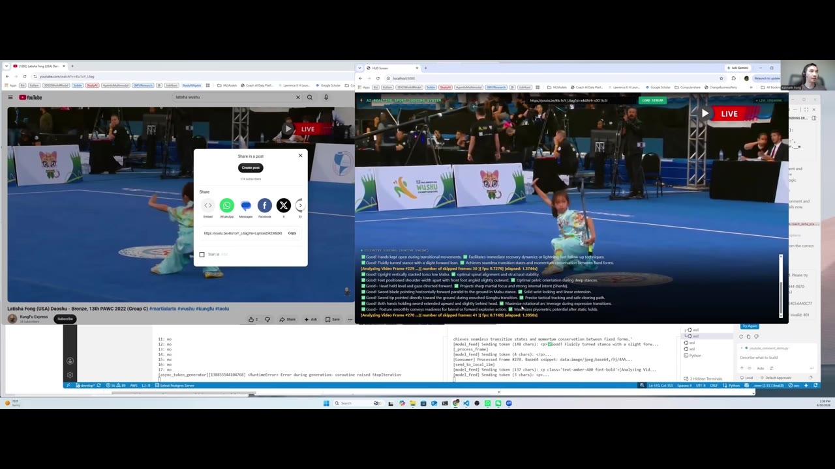Run search with YouTube magnifier icon

pos(310,97)
